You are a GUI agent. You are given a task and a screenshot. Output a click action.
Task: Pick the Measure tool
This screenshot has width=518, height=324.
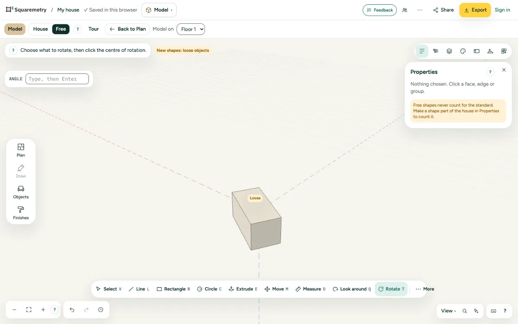click(311, 289)
